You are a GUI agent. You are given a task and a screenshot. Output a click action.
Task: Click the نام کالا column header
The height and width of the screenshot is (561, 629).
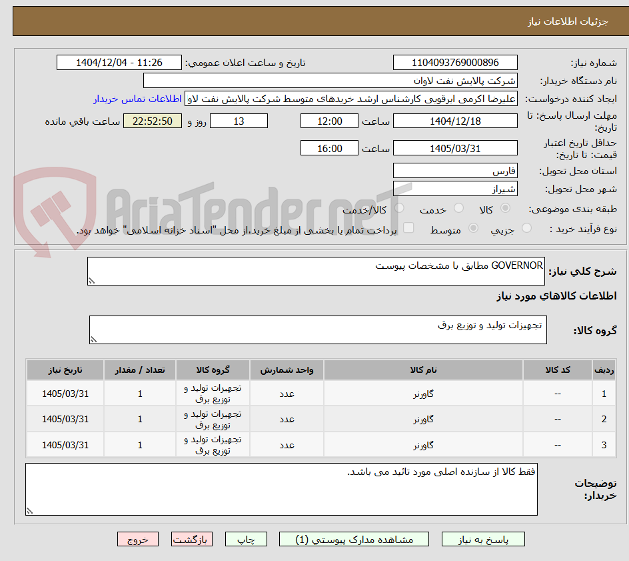pyautogui.click(x=424, y=370)
